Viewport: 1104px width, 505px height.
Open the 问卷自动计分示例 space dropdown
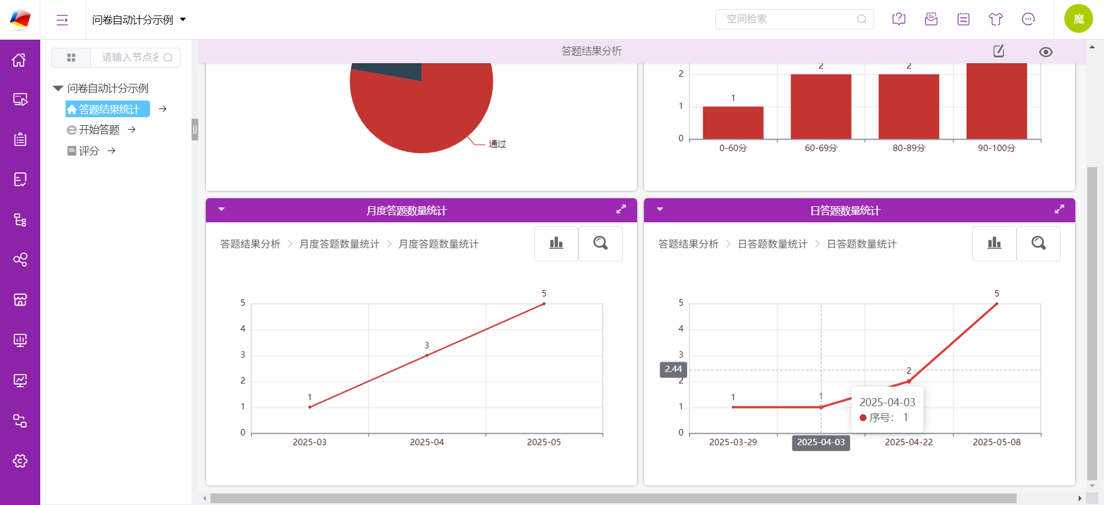139,20
